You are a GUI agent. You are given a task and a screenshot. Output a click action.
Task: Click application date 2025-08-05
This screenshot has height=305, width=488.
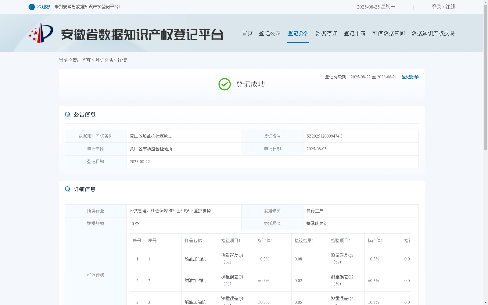pos(317,149)
